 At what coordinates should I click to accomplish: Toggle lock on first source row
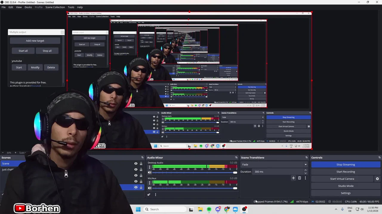click(x=141, y=163)
